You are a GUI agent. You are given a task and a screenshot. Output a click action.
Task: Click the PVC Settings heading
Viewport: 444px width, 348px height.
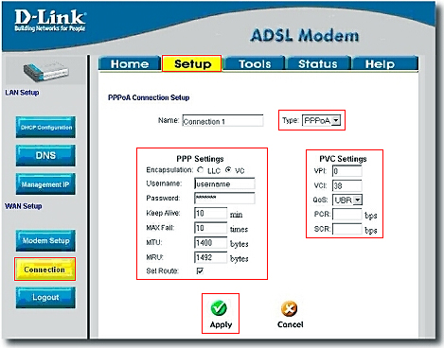pos(343,159)
